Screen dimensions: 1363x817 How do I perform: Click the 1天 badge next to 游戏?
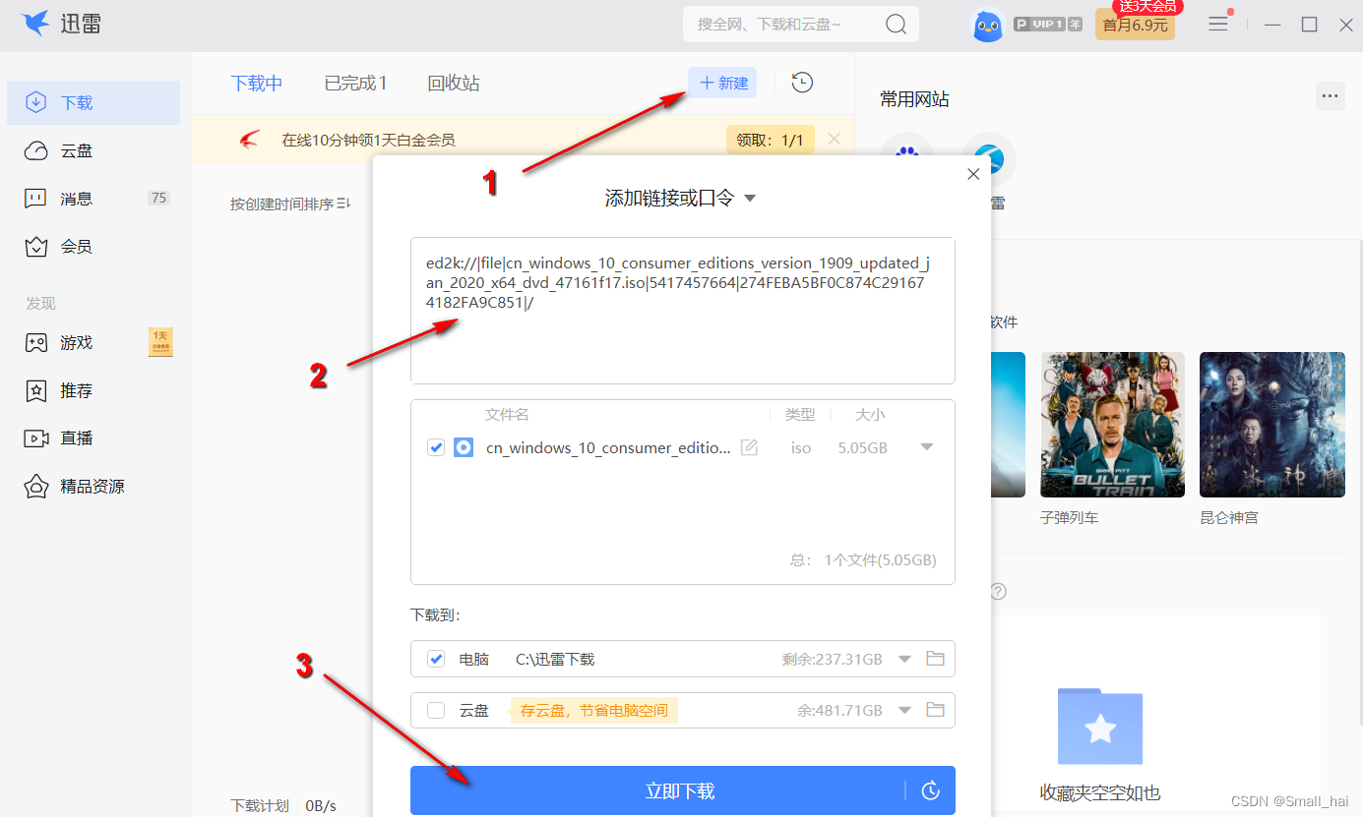[x=160, y=342]
